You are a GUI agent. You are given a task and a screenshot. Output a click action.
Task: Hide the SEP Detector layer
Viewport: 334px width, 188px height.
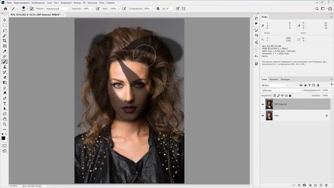pos(263,104)
